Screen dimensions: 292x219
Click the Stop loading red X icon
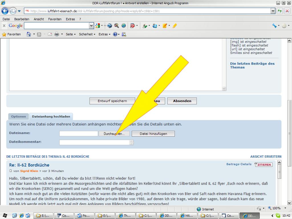point(287,11)
